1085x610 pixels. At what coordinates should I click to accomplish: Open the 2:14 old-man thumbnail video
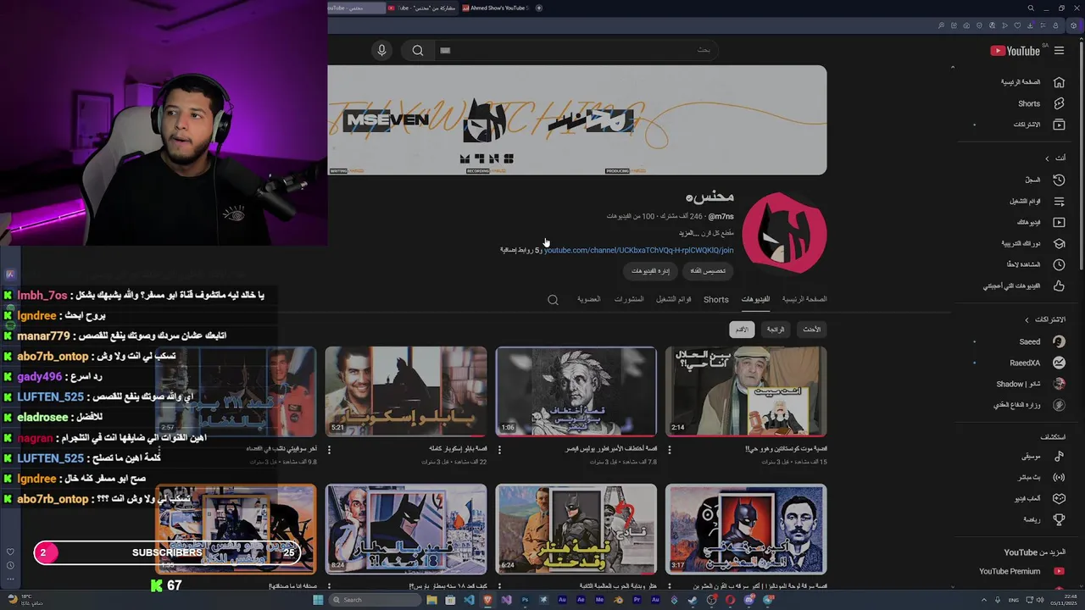(746, 391)
